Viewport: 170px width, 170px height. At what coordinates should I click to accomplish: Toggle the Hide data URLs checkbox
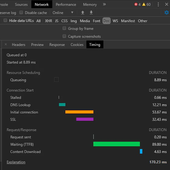click(x=5, y=20)
